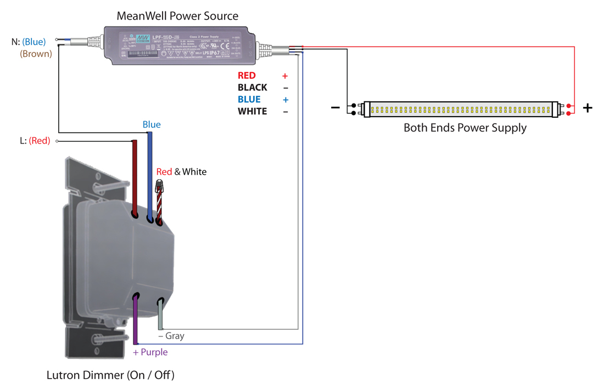Click the Lutron dimmer device image
This screenshot has width=604, height=389.
[x=118, y=258]
